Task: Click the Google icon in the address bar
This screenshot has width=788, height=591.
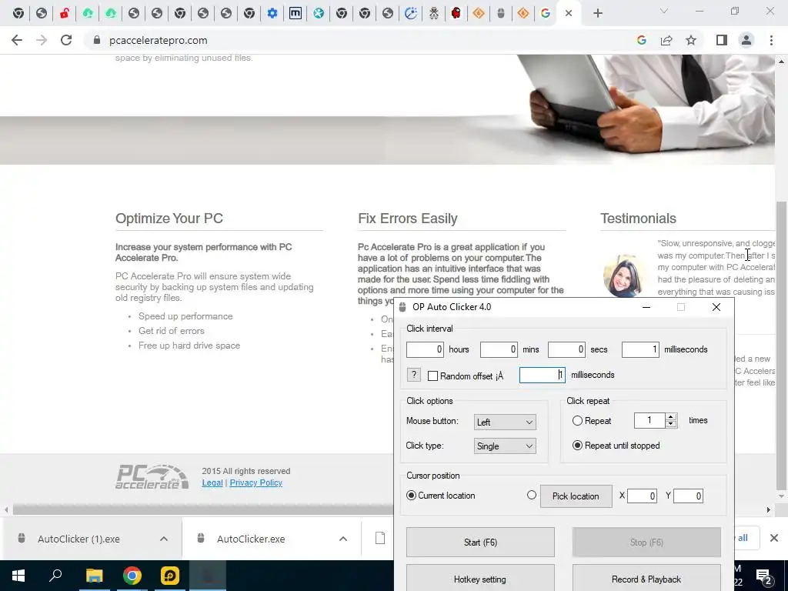Action: (x=641, y=40)
